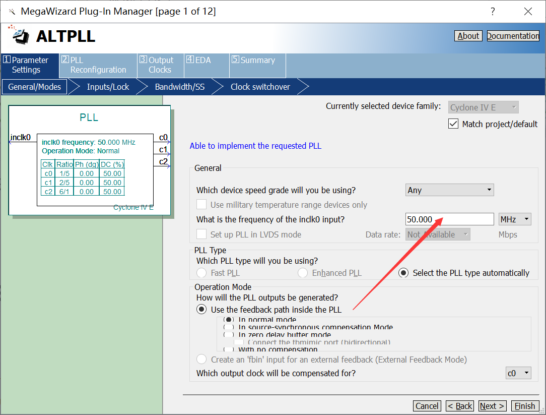The height and width of the screenshot is (415, 546).
Task: Click the inclk0 port label in diagram
Action: coord(21,137)
